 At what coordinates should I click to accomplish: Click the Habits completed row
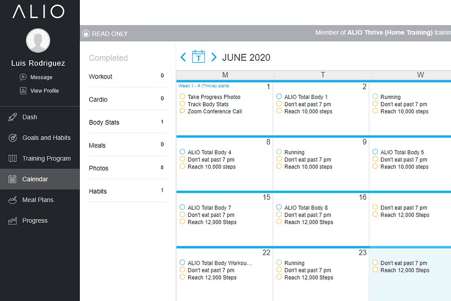128,191
